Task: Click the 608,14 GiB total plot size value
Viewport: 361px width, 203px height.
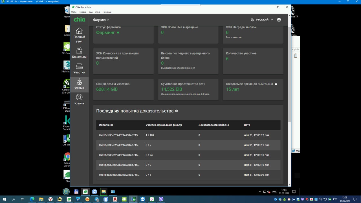Action: click(x=107, y=89)
